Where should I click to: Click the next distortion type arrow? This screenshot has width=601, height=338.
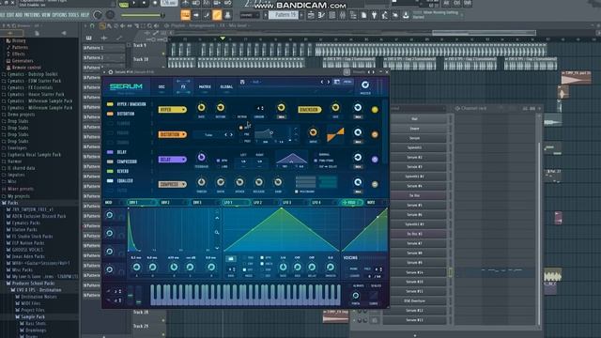coord(231,134)
